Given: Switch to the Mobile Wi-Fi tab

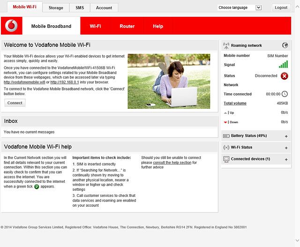Looking at the screenshot, I should point(24,7).
